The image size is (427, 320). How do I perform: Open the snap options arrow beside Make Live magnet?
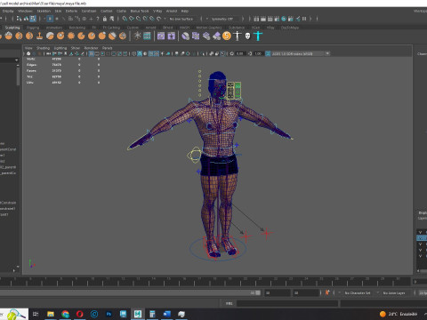pyautogui.click(x=165, y=19)
